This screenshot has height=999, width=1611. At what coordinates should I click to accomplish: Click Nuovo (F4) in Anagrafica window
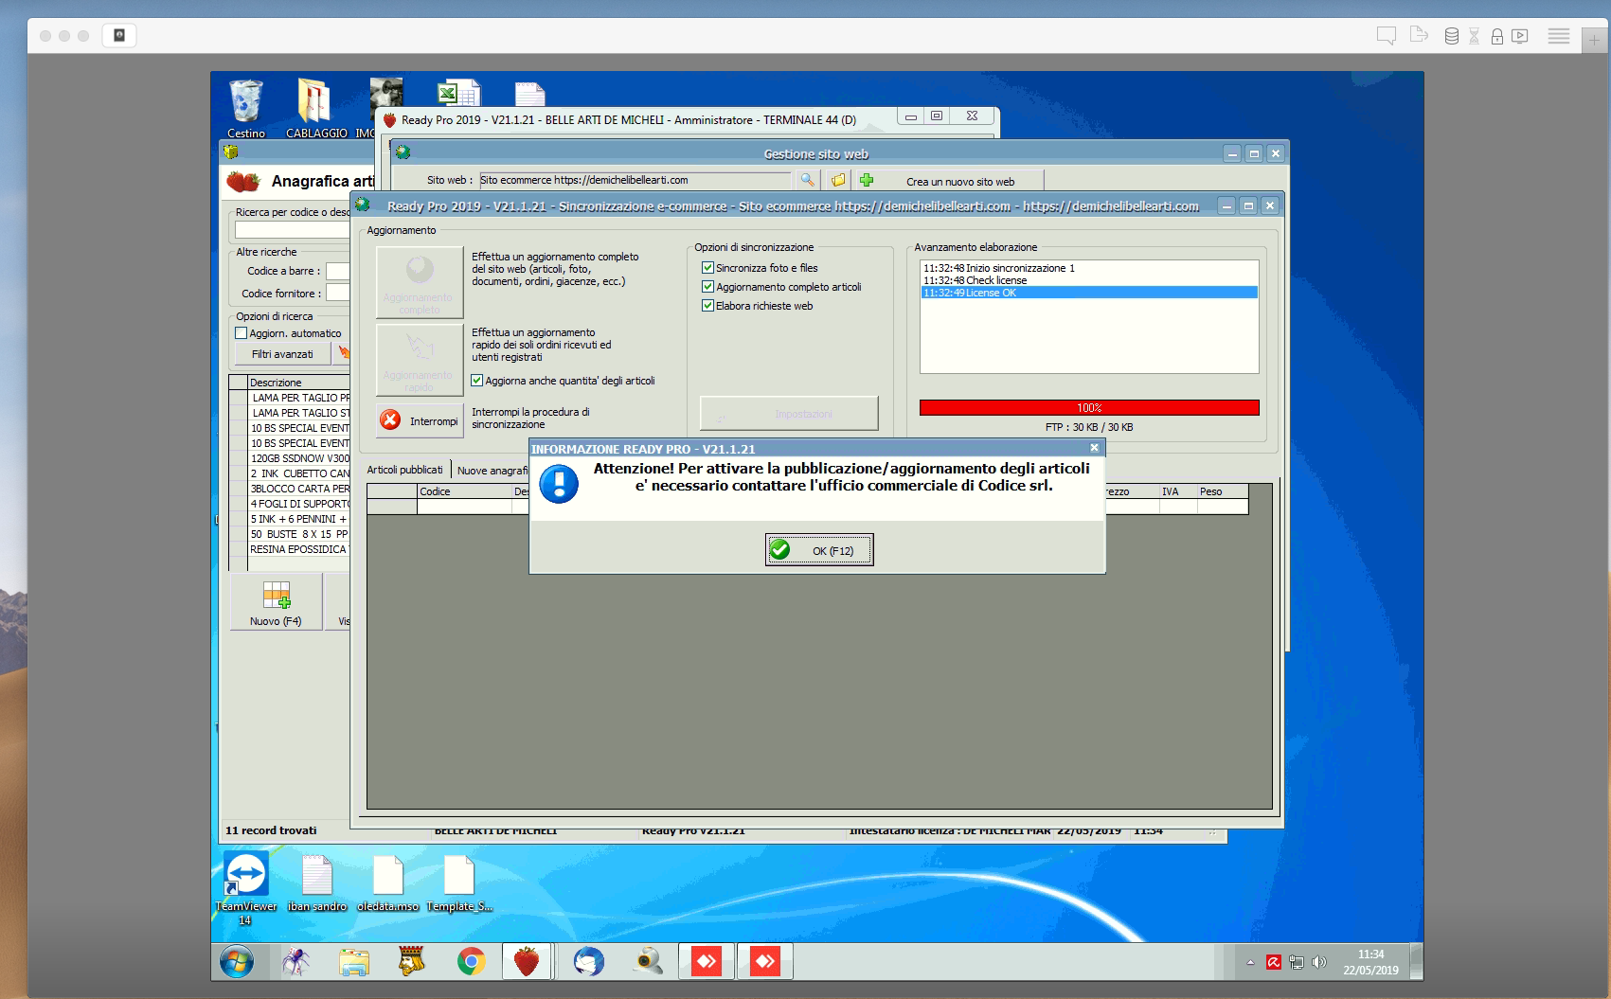(276, 602)
